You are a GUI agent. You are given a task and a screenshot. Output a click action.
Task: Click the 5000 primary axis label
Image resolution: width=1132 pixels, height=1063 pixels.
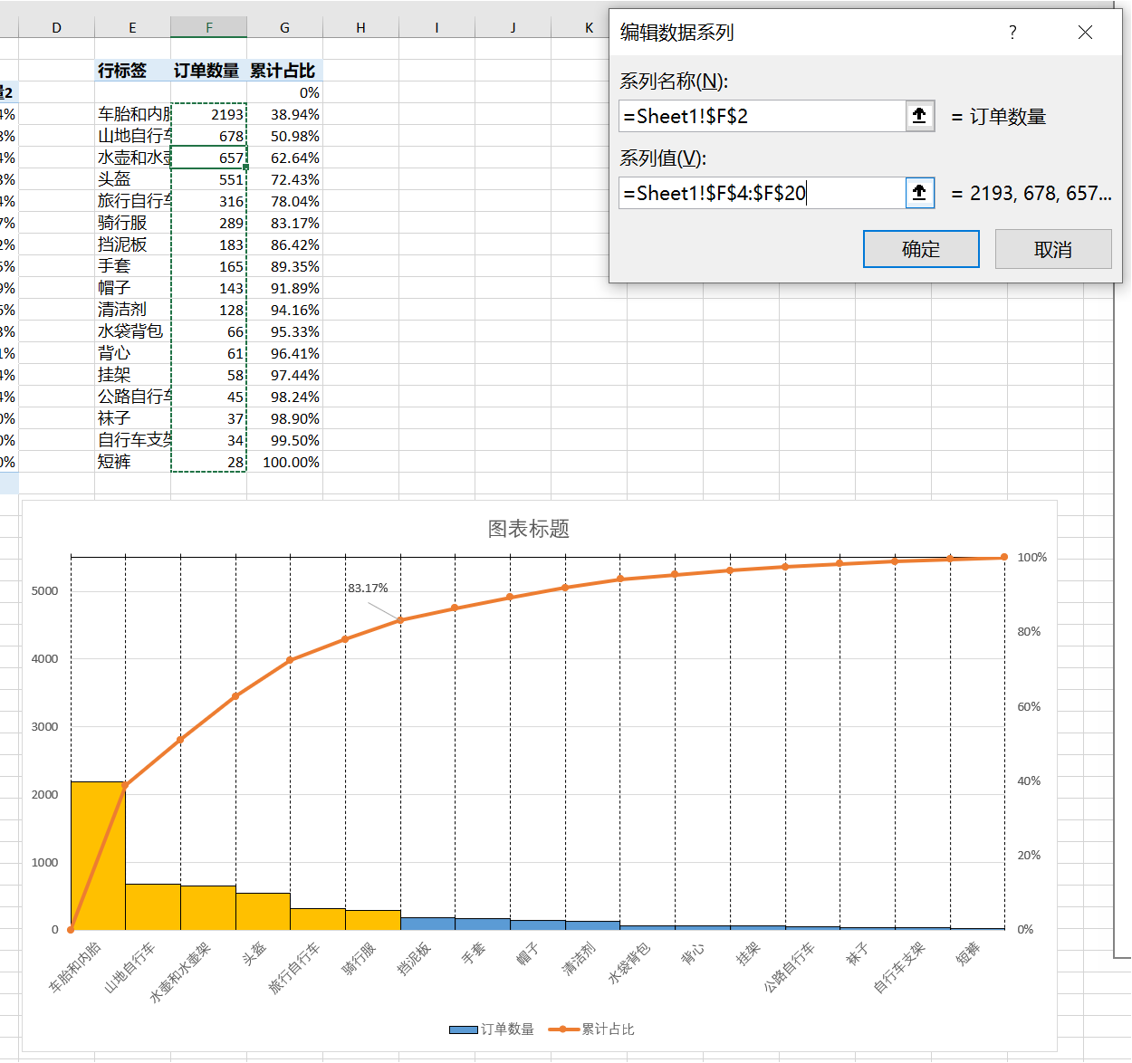click(x=44, y=591)
